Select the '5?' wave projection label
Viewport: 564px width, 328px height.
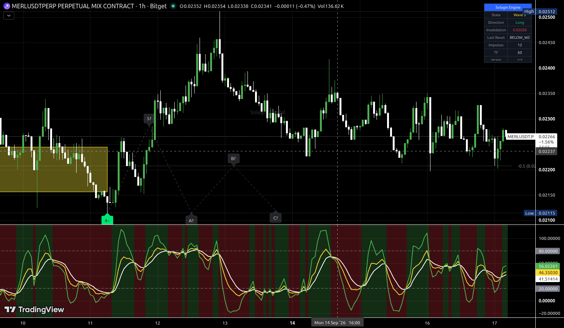149,119
